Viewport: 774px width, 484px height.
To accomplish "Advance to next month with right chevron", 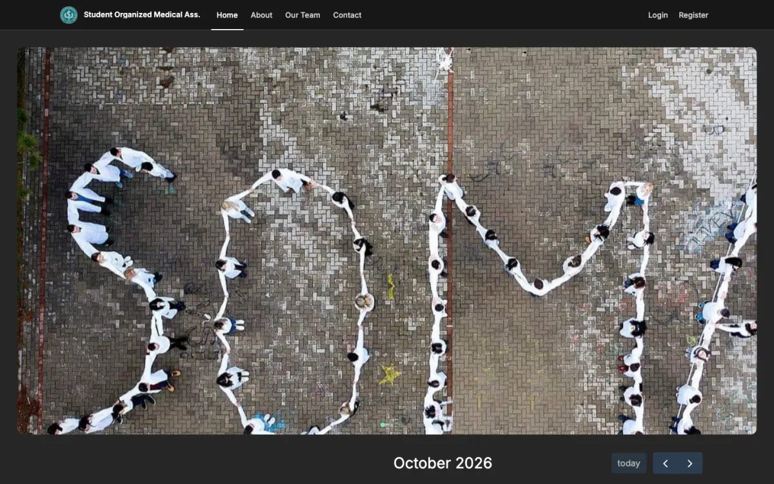I will 690,463.
